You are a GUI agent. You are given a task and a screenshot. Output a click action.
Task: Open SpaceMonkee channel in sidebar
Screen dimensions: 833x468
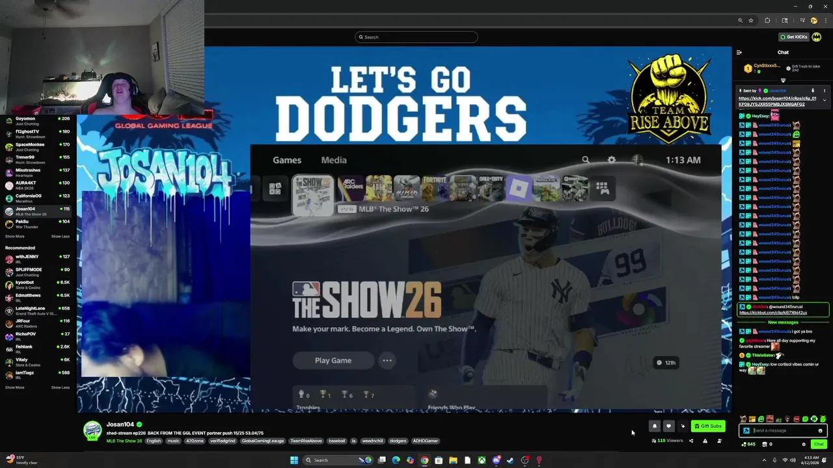point(37,147)
